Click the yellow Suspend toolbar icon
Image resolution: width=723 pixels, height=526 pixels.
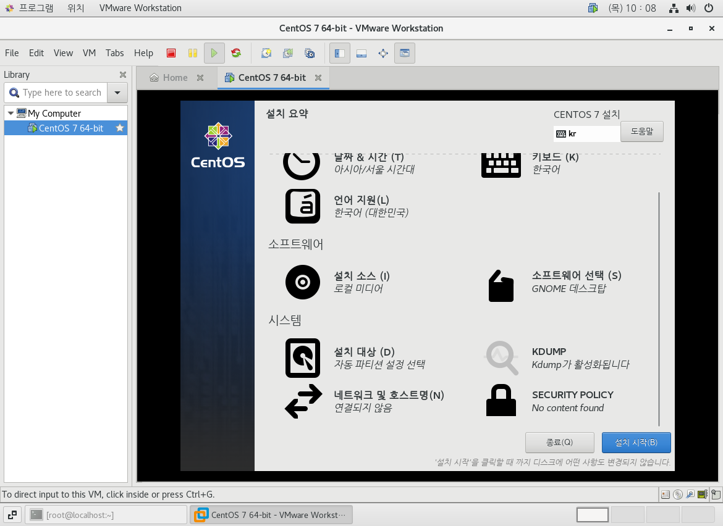point(193,53)
